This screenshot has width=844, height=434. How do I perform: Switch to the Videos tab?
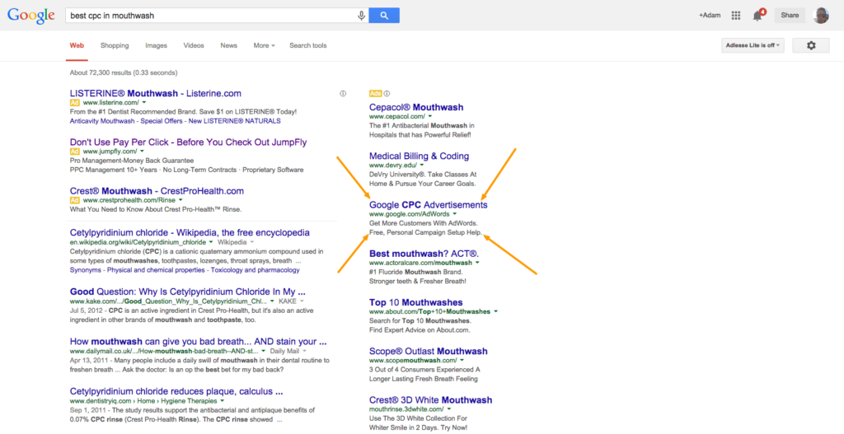pyautogui.click(x=194, y=46)
